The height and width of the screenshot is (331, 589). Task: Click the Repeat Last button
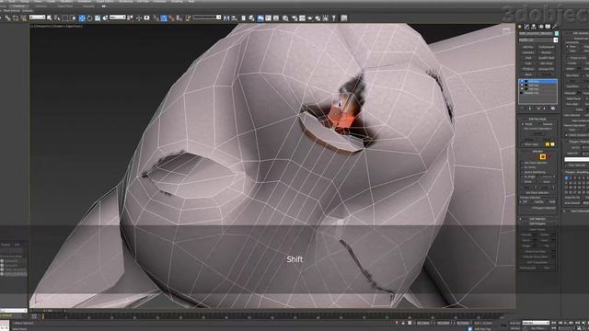(x=581, y=39)
